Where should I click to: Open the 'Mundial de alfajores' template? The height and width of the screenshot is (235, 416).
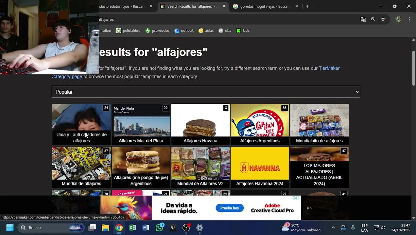click(81, 167)
